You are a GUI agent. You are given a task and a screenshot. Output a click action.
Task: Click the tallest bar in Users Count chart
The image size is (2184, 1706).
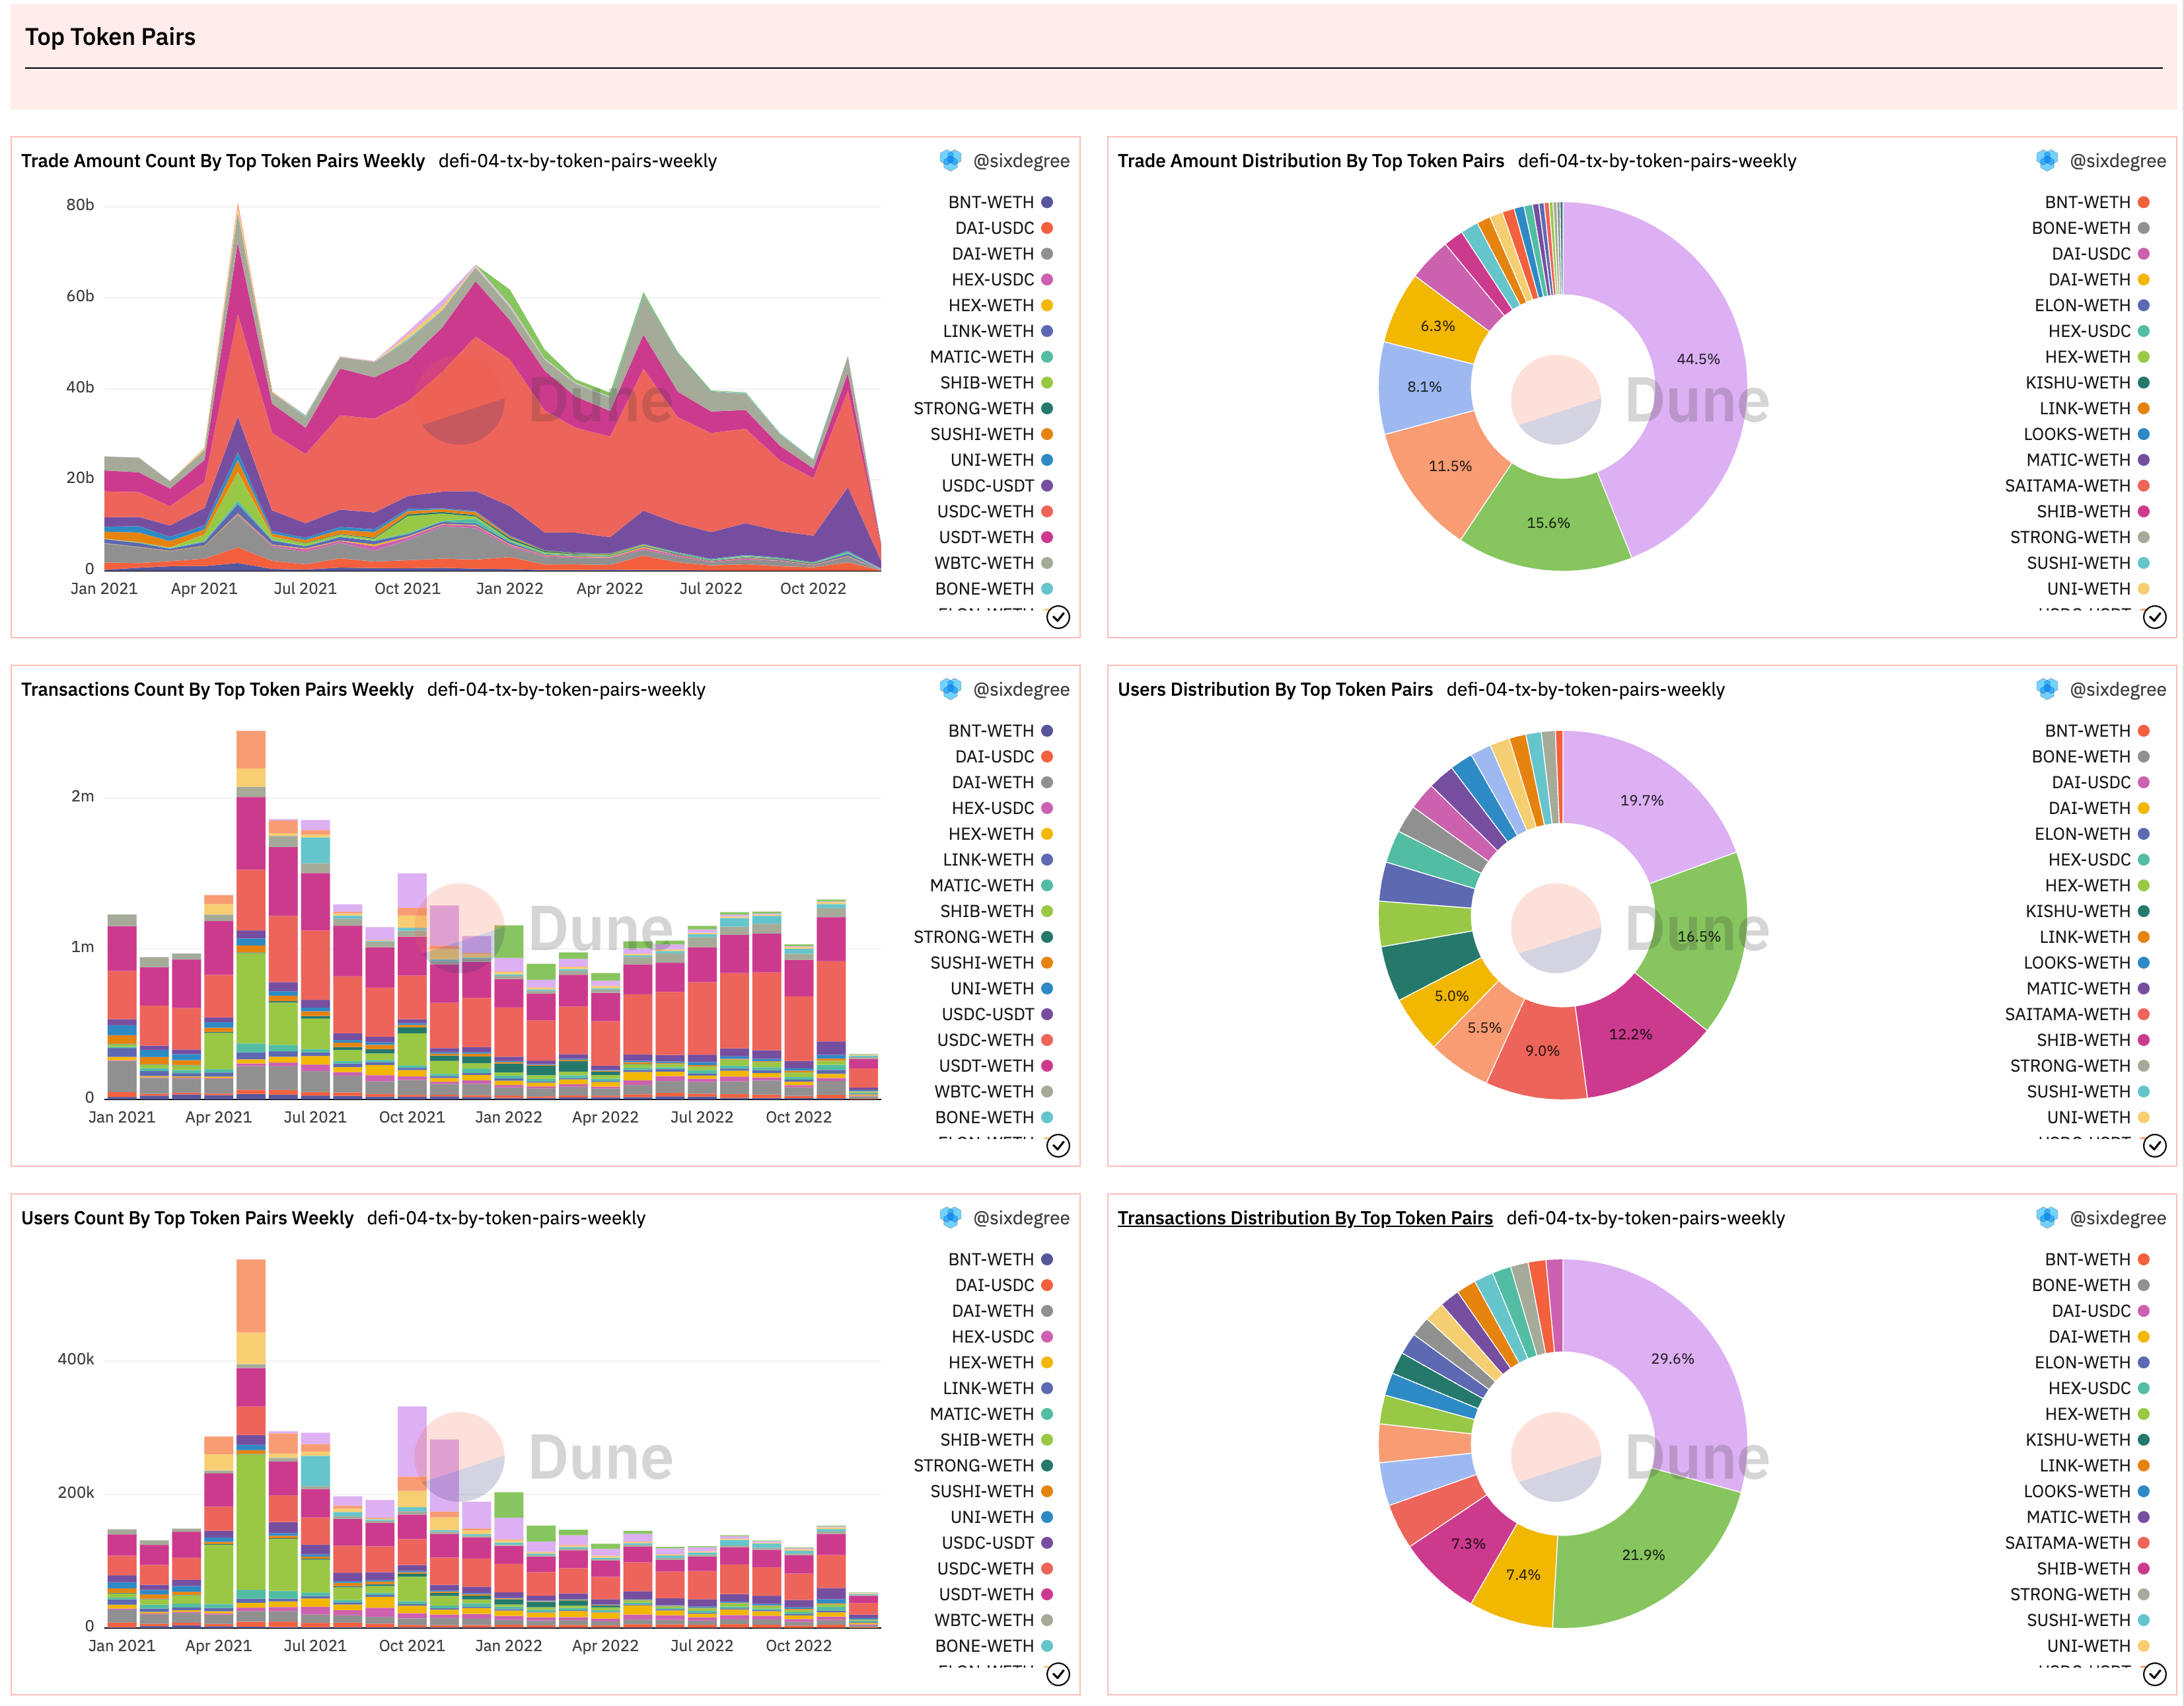coord(251,1442)
